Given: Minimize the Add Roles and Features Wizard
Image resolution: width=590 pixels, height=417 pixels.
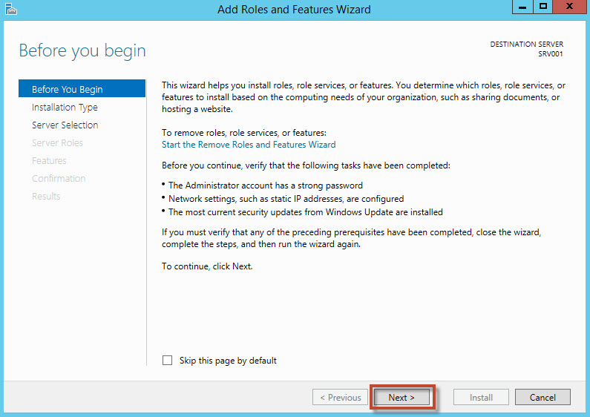Looking at the screenshot, I should pos(522,7).
